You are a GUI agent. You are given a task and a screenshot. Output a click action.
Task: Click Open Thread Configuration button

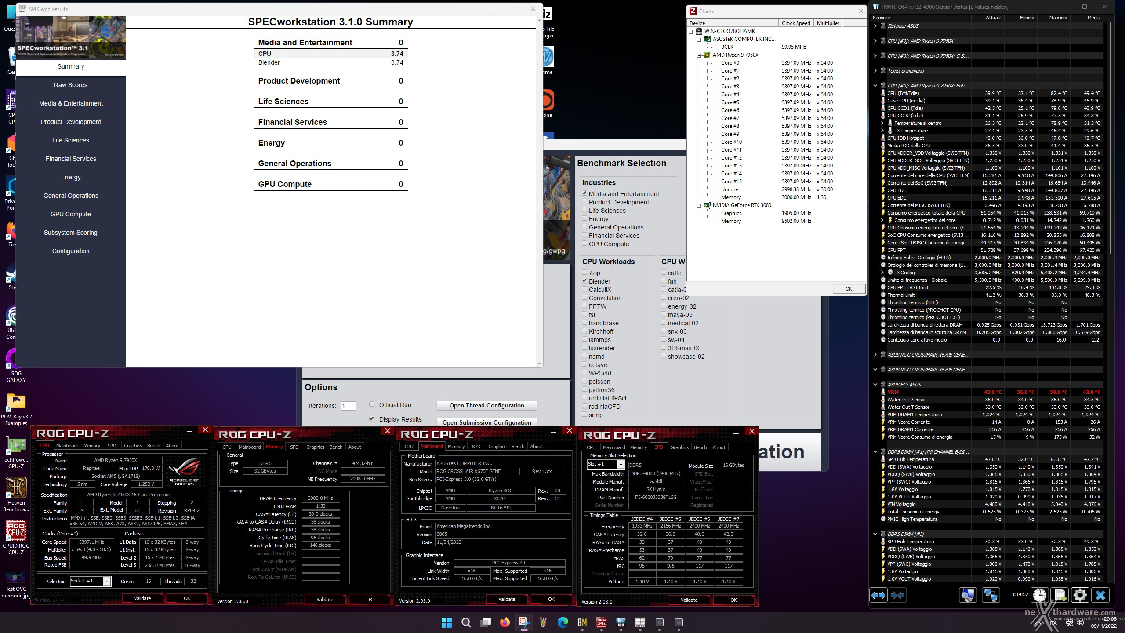486,405
